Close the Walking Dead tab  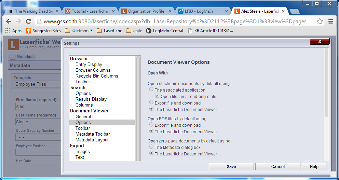57,11
